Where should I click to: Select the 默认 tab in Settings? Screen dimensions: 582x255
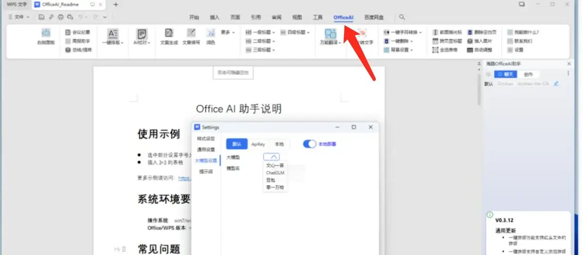tap(237, 144)
